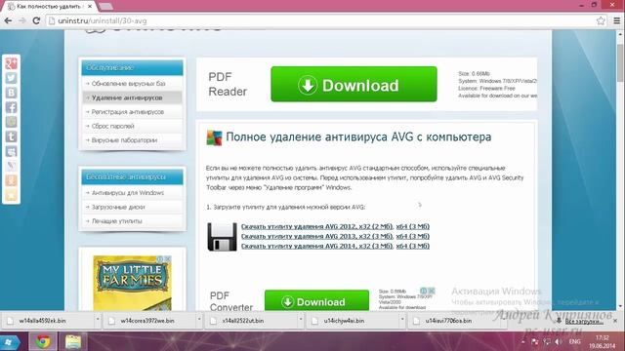Show hidden system tray icons
This screenshot has width=625, height=351.
click(523, 342)
